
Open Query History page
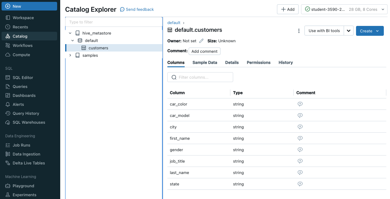click(26, 113)
